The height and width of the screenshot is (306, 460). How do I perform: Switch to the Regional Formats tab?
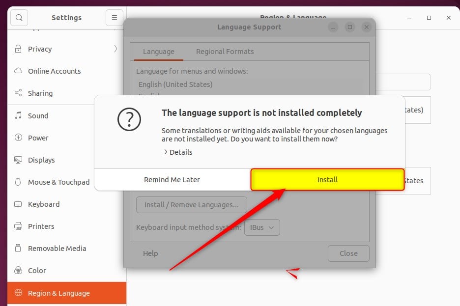[x=225, y=51]
